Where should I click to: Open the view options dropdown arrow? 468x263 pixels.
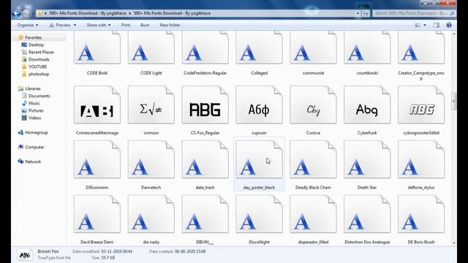425,25
